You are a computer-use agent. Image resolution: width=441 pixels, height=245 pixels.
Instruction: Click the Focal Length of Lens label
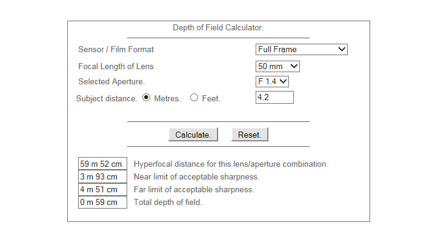(115, 65)
